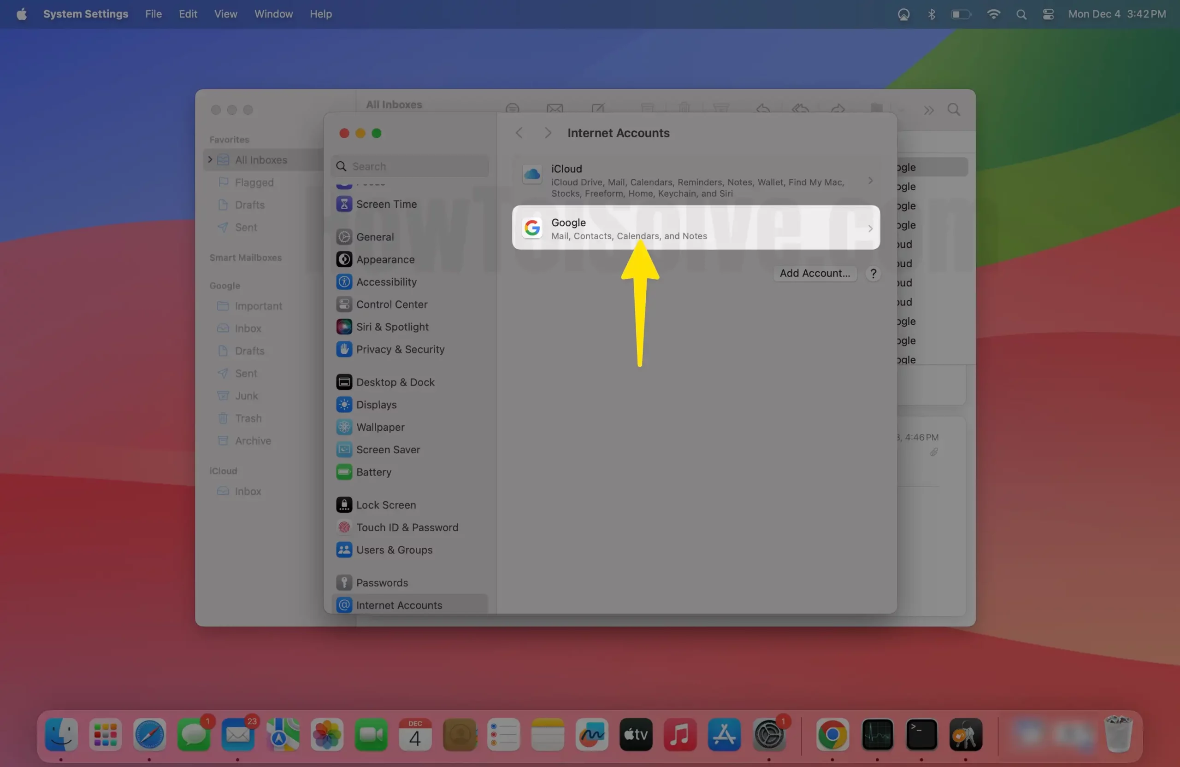The height and width of the screenshot is (767, 1180).
Task: Select Users & Groups in sidebar
Action: 394,550
